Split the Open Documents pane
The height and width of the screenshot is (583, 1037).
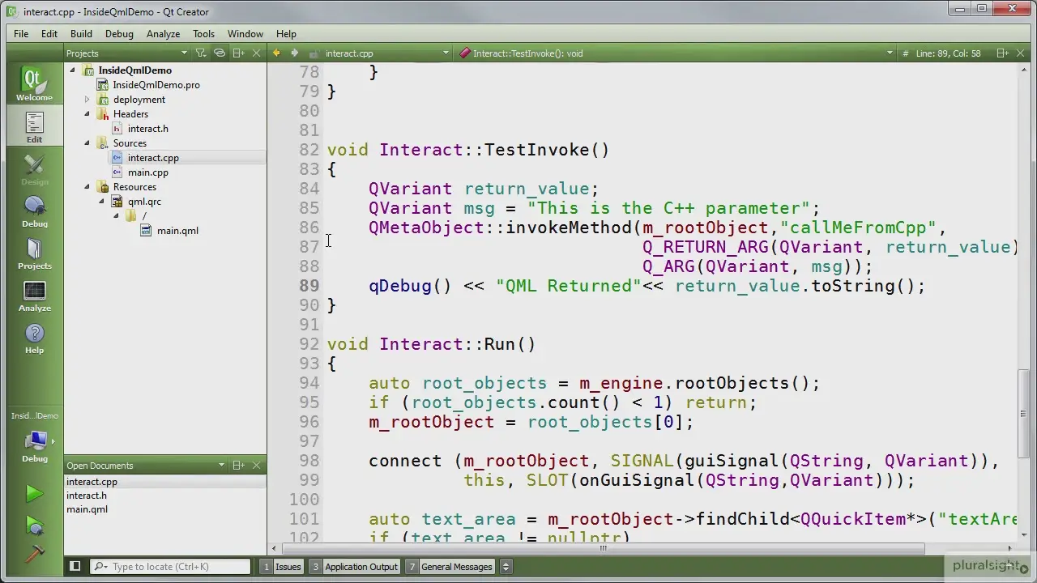click(239, 466)
